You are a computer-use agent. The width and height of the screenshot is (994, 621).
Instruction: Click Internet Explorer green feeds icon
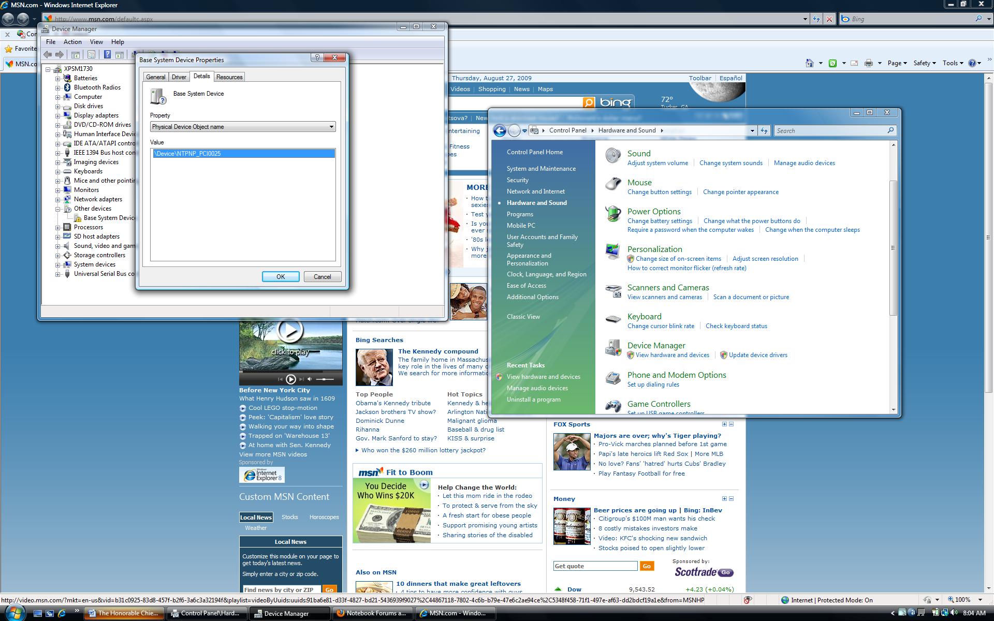pos(832,63)
